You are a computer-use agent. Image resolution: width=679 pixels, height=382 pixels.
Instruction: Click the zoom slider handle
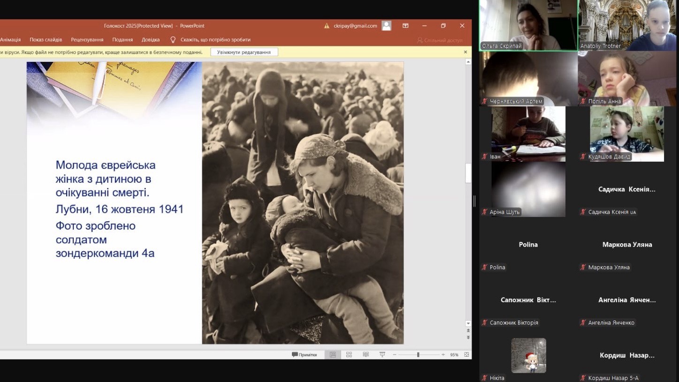click(x=418, y=355)
